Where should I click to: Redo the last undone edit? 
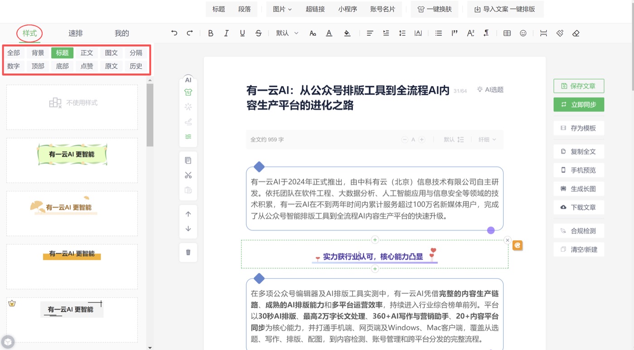pos(190,33)
